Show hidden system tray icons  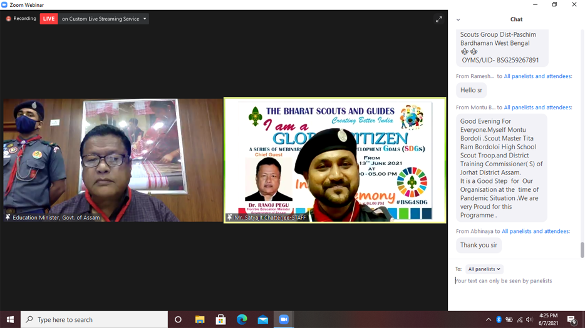(489, 320)
